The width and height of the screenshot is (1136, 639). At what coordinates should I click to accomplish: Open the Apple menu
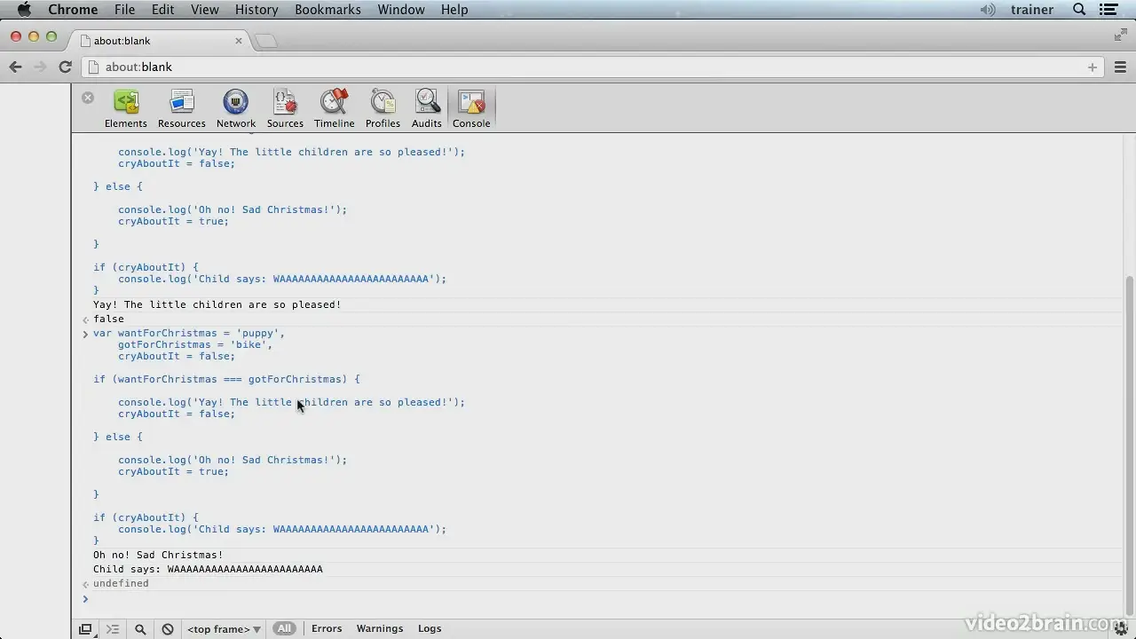[24, 10]
